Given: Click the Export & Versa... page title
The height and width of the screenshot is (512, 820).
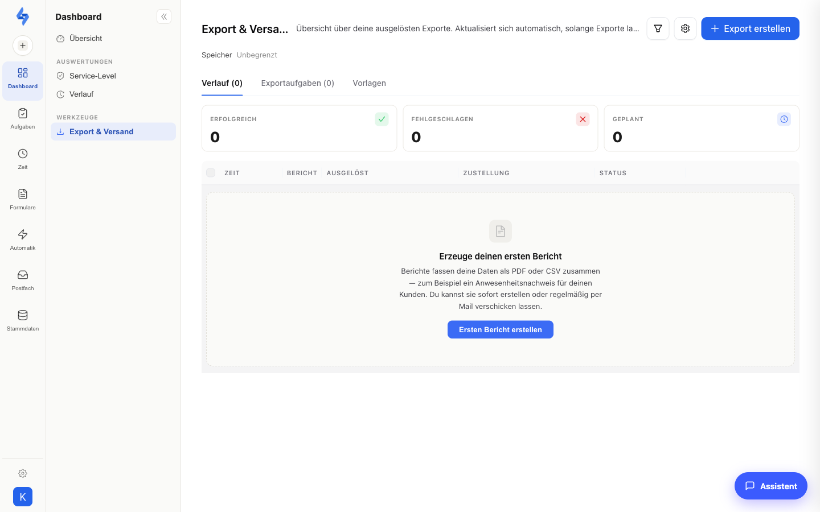Looking at the screenshot, I should (245, 29).
